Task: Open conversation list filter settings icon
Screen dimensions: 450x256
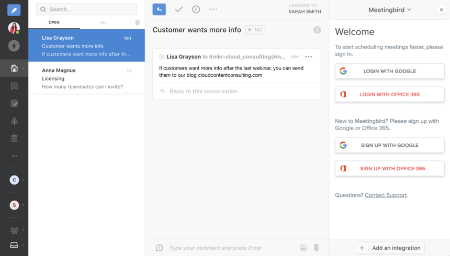Action: pos(138,22)
